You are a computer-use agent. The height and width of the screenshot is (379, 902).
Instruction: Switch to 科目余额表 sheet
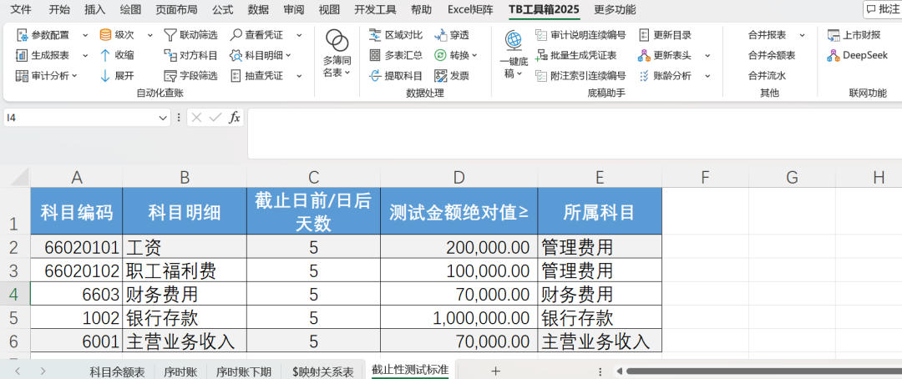[118, 371]
